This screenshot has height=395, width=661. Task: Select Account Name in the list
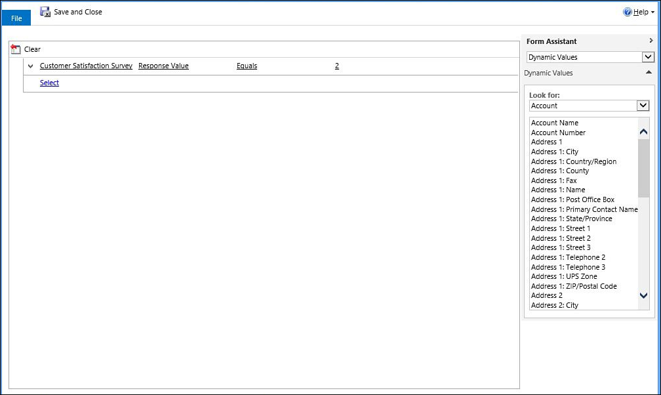coord(555,123)
